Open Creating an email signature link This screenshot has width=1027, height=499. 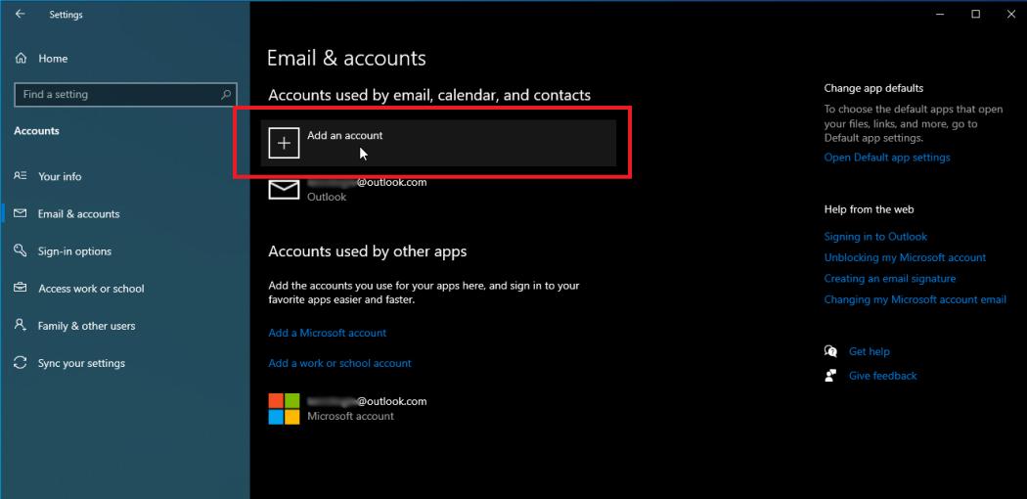pos(889,278)
